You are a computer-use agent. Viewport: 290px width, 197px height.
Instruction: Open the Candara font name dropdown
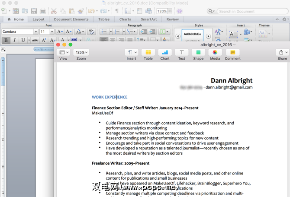[x=36, y=32]
